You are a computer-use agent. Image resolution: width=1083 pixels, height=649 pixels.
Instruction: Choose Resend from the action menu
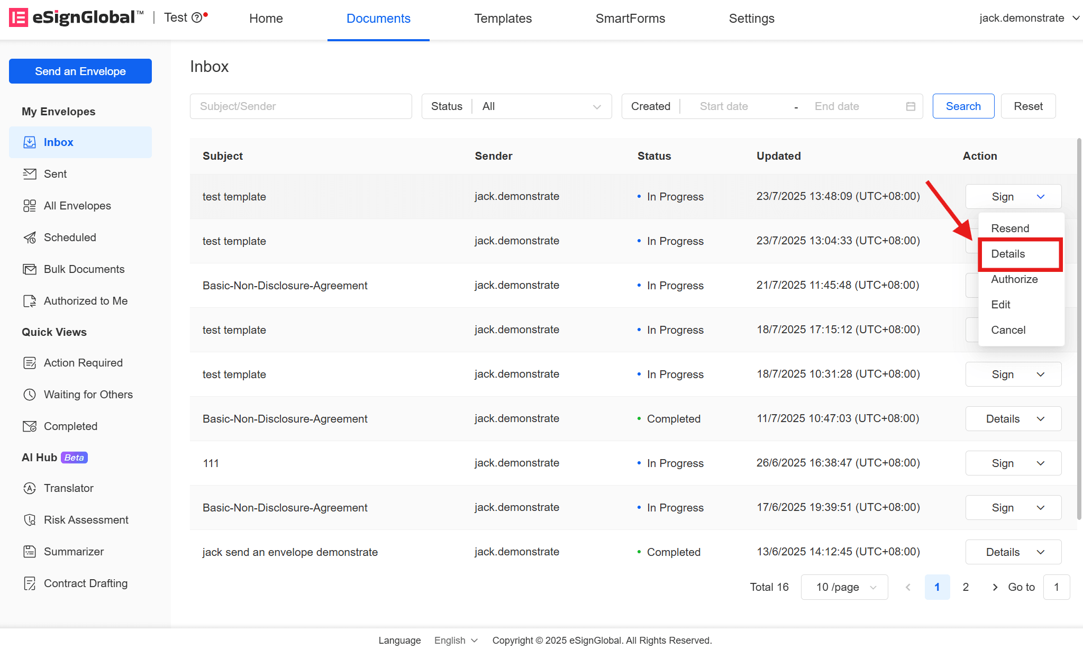pyautogui.click(x=1021, y=228)
